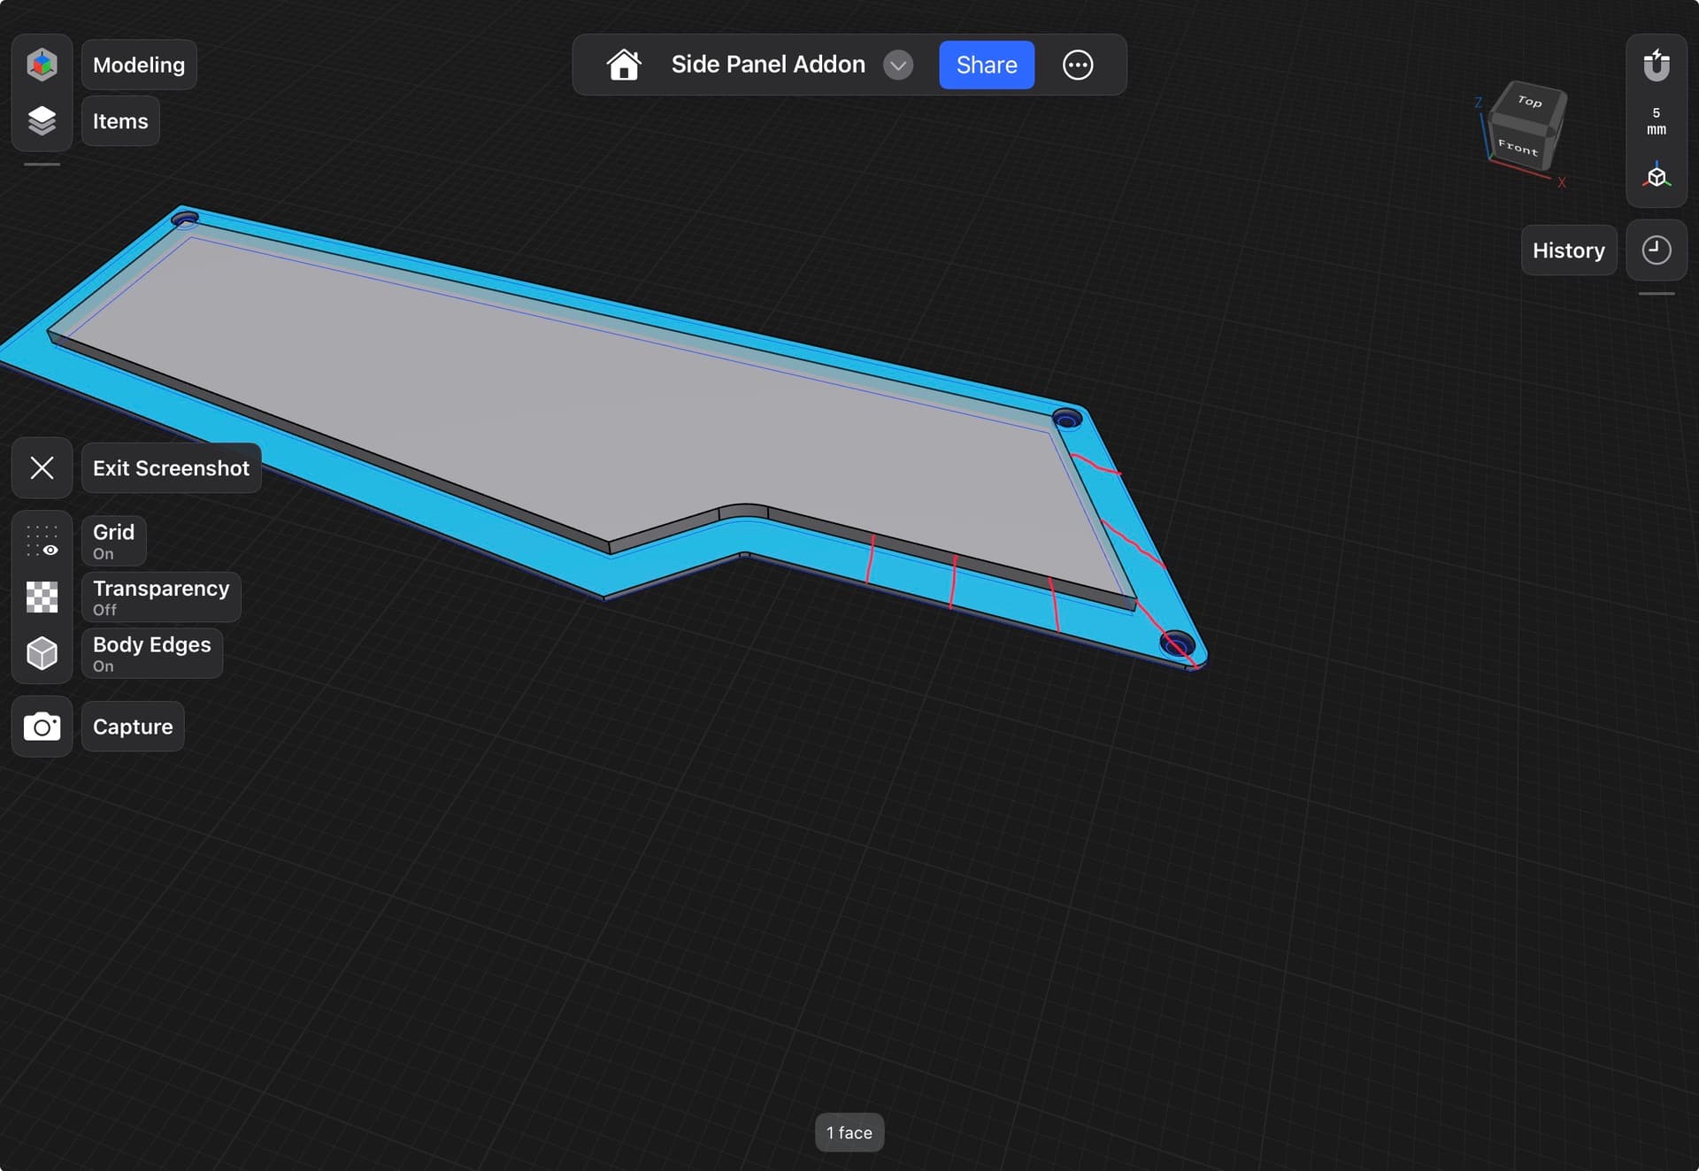
Task: Click the camera Capture icon
Action: [42, 727]
